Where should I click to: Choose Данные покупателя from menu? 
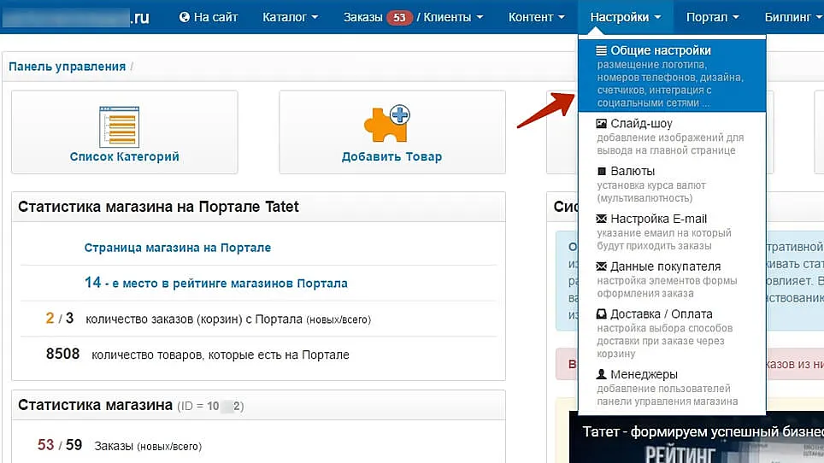665,267
